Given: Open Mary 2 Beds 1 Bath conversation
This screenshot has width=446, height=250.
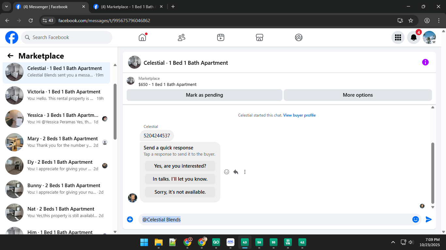Looking at the screenshot, I should coord(56,142).
